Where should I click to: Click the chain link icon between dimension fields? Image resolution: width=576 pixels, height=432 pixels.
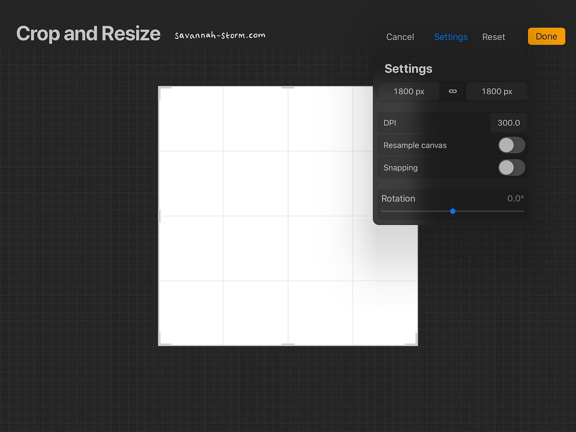tap(453, 91)
